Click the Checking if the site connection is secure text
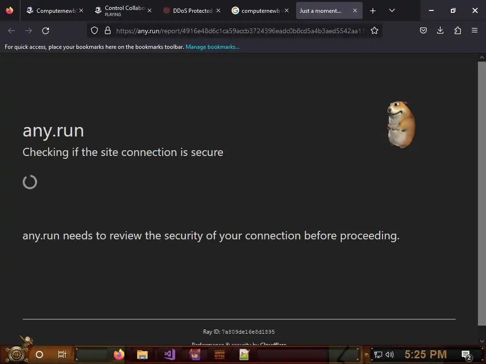 click(x=123, y=152)
